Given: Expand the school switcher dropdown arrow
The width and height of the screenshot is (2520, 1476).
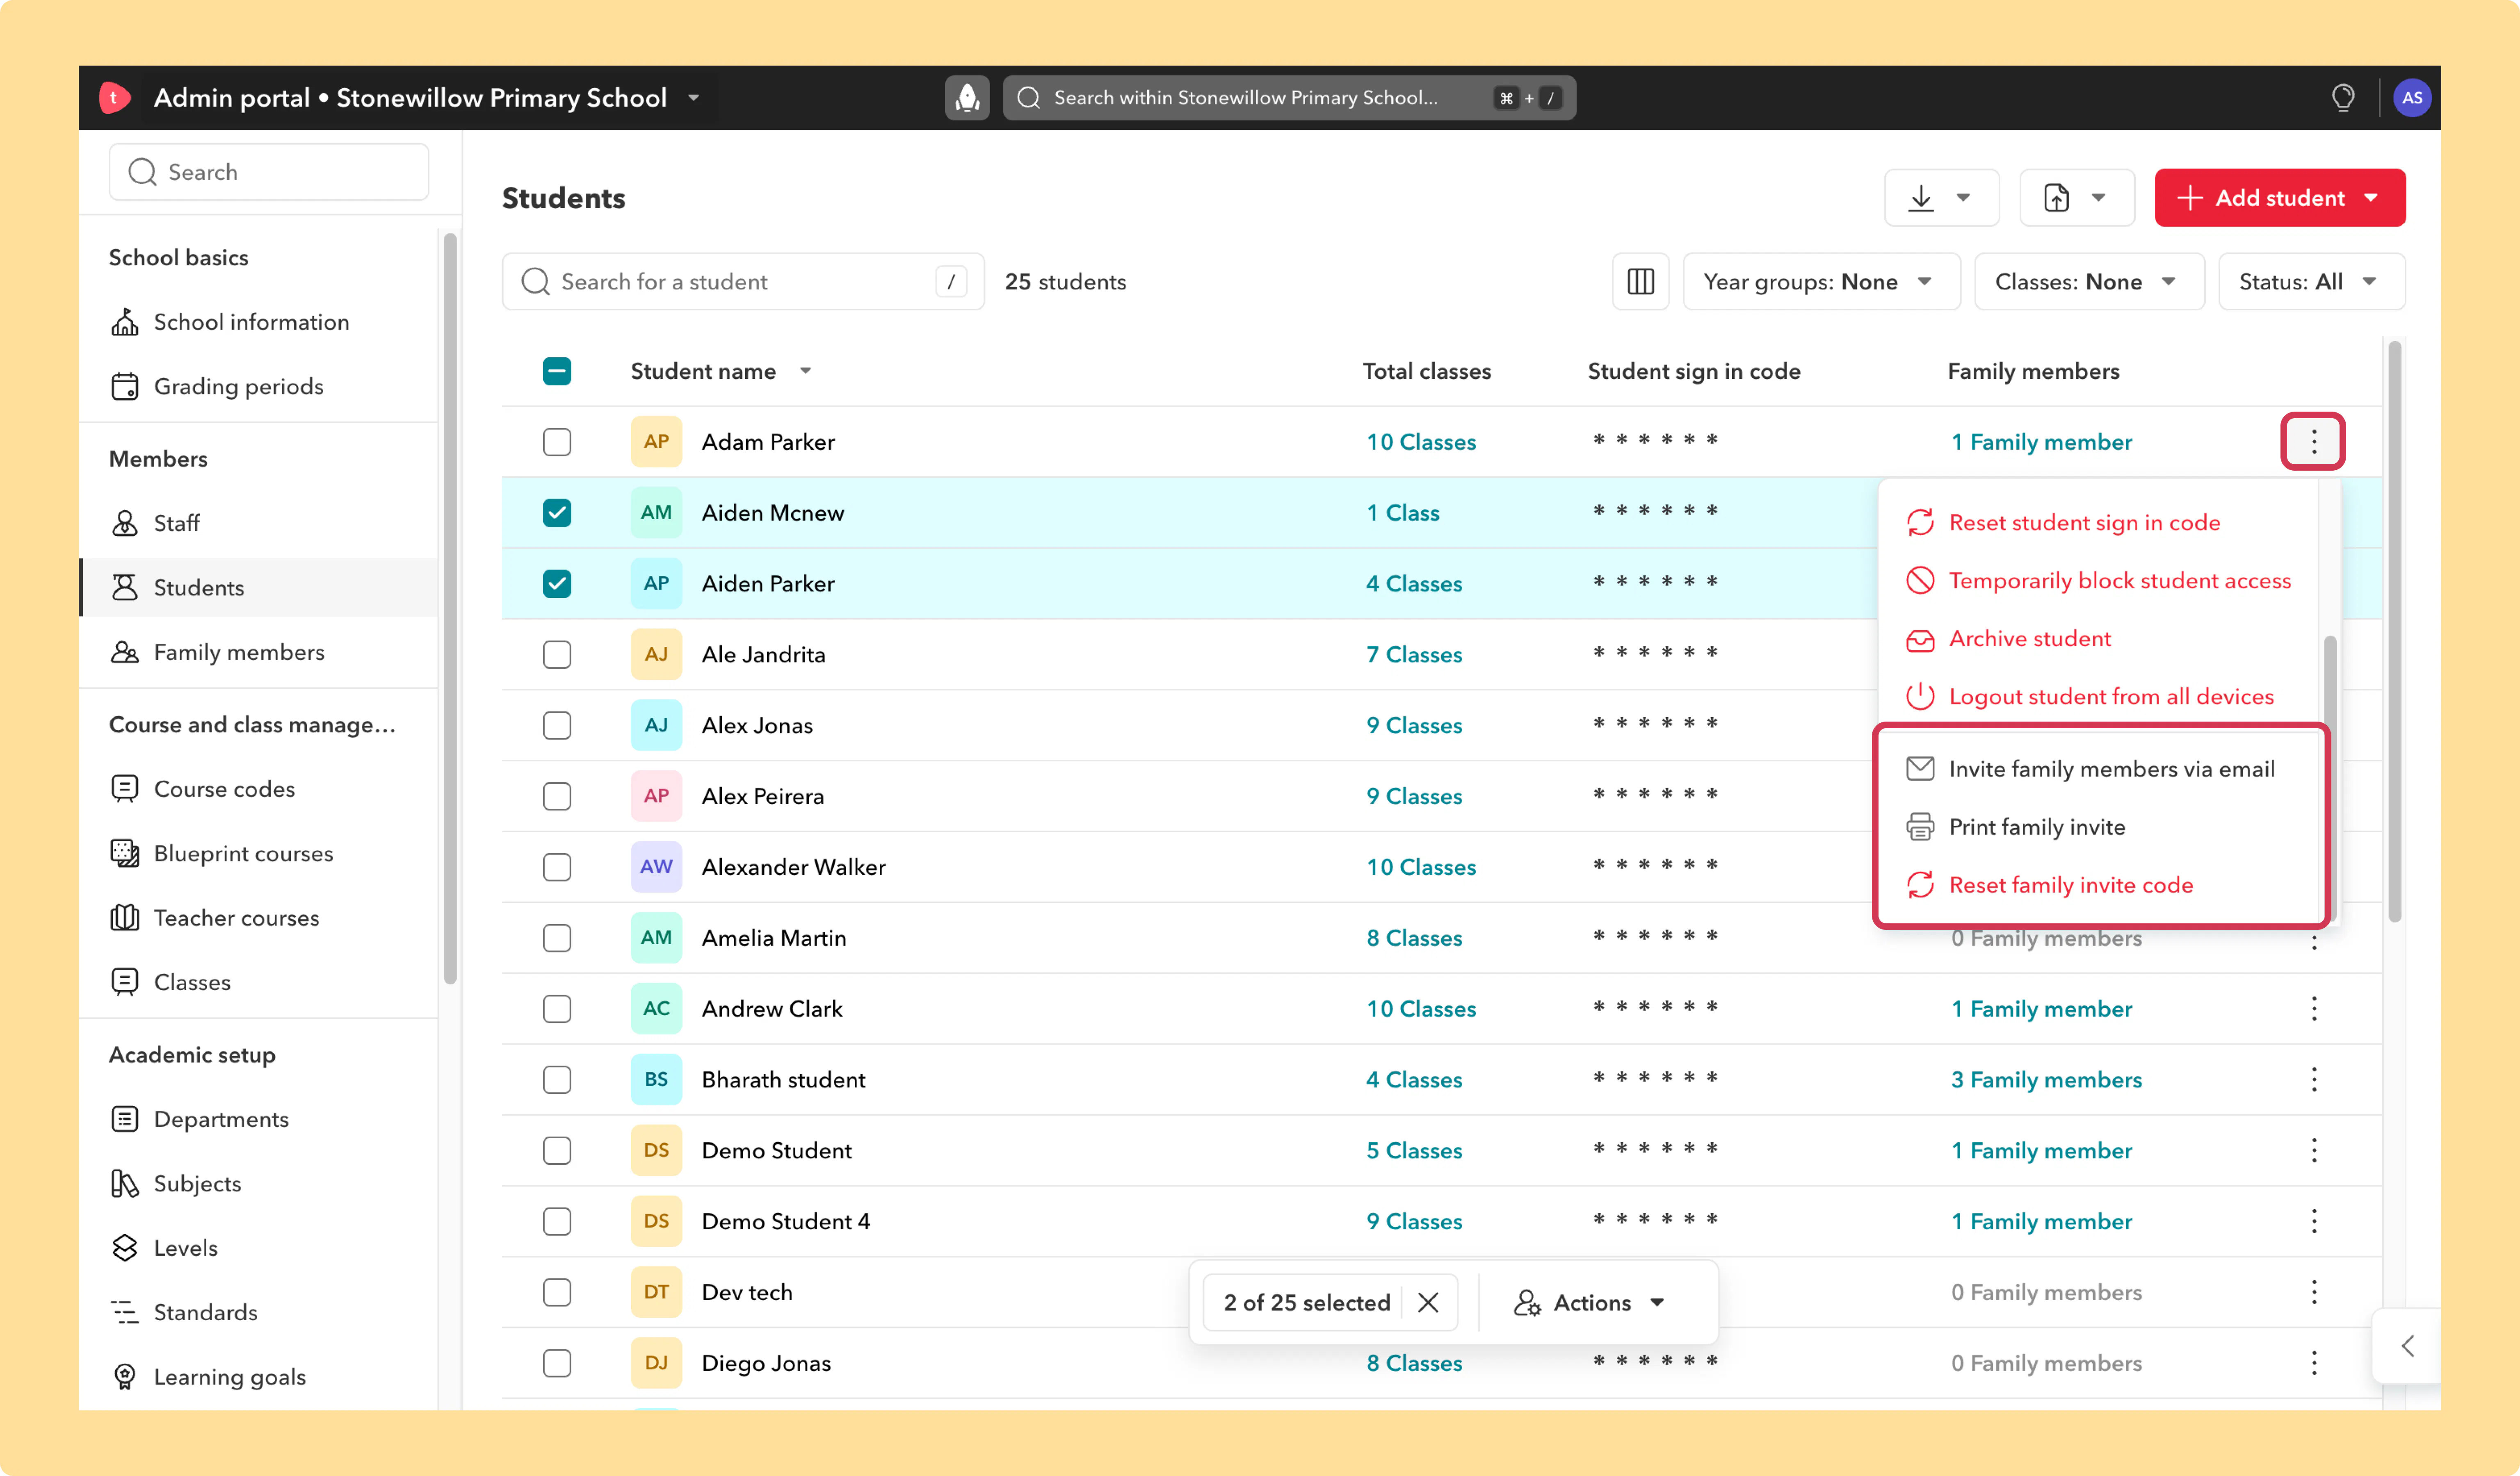Looking at the screenshot, I should (x=693, y=98).
